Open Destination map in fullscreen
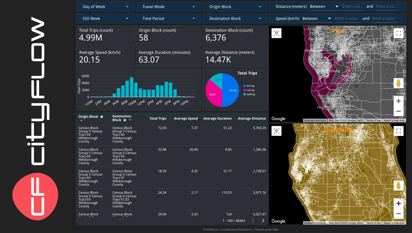The height and width of the screenshot is (233, 412). coord(398,131)
